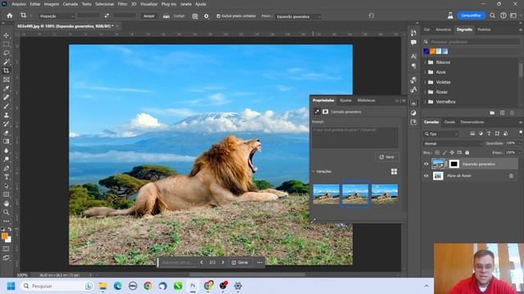Collapse the Variações section
524x294 pixels.
pyautogui.click(x=313, y=171)
